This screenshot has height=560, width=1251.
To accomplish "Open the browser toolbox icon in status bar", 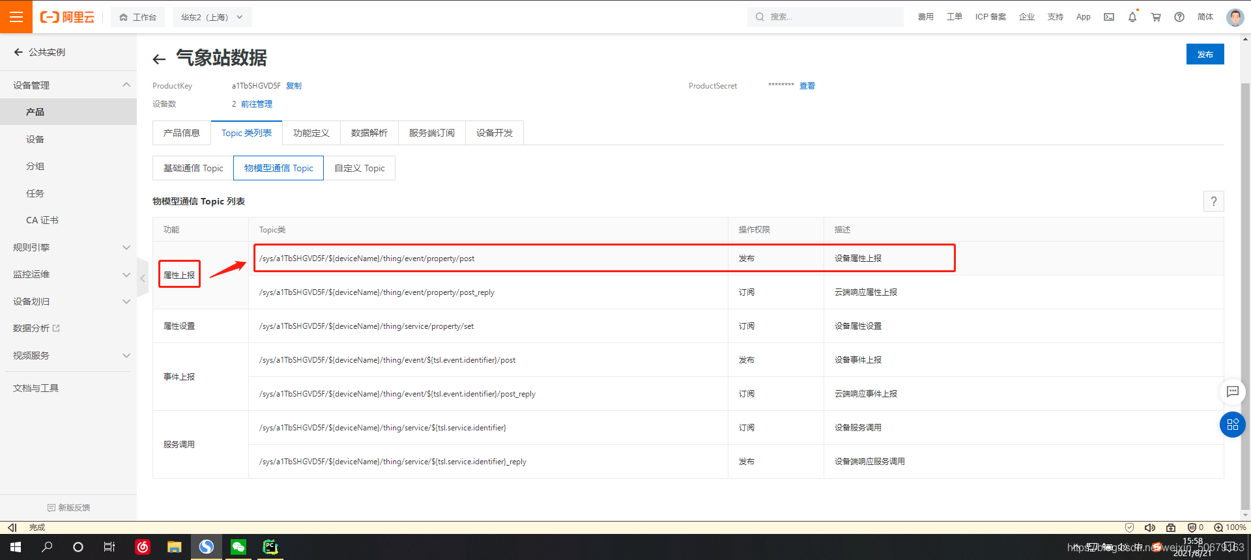I will (x=1171, y=527).
